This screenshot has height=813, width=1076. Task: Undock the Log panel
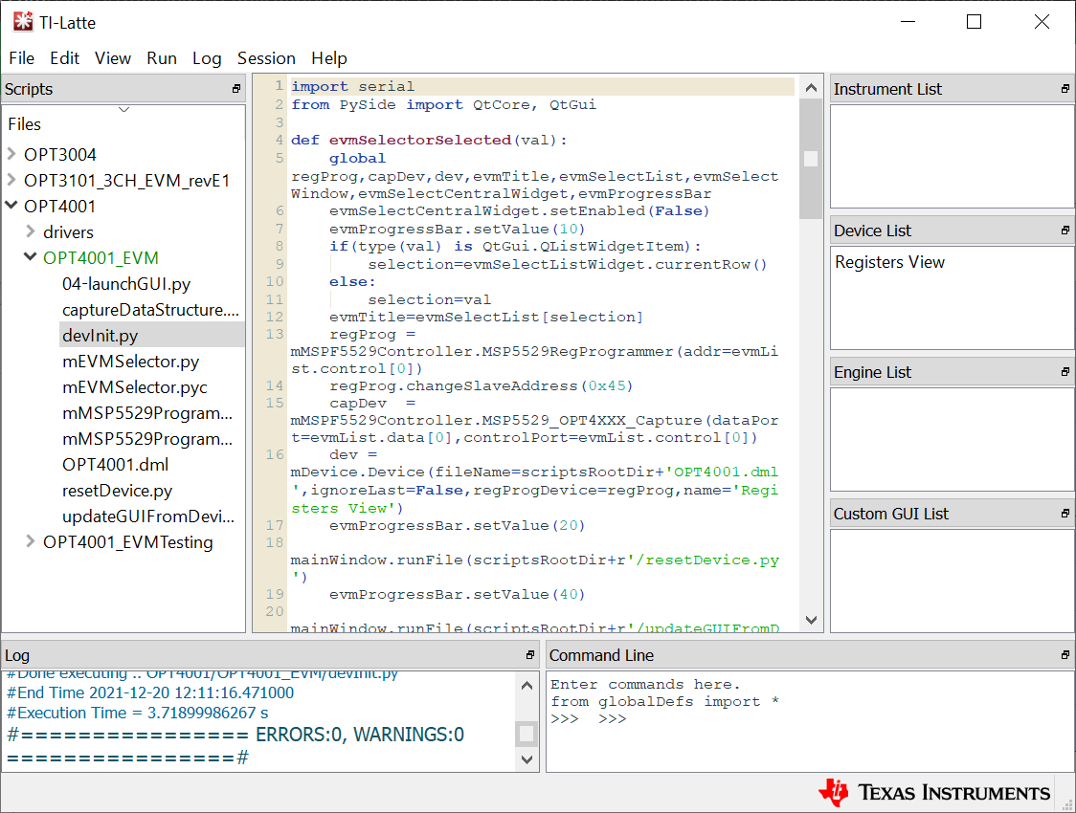[529, 655]
